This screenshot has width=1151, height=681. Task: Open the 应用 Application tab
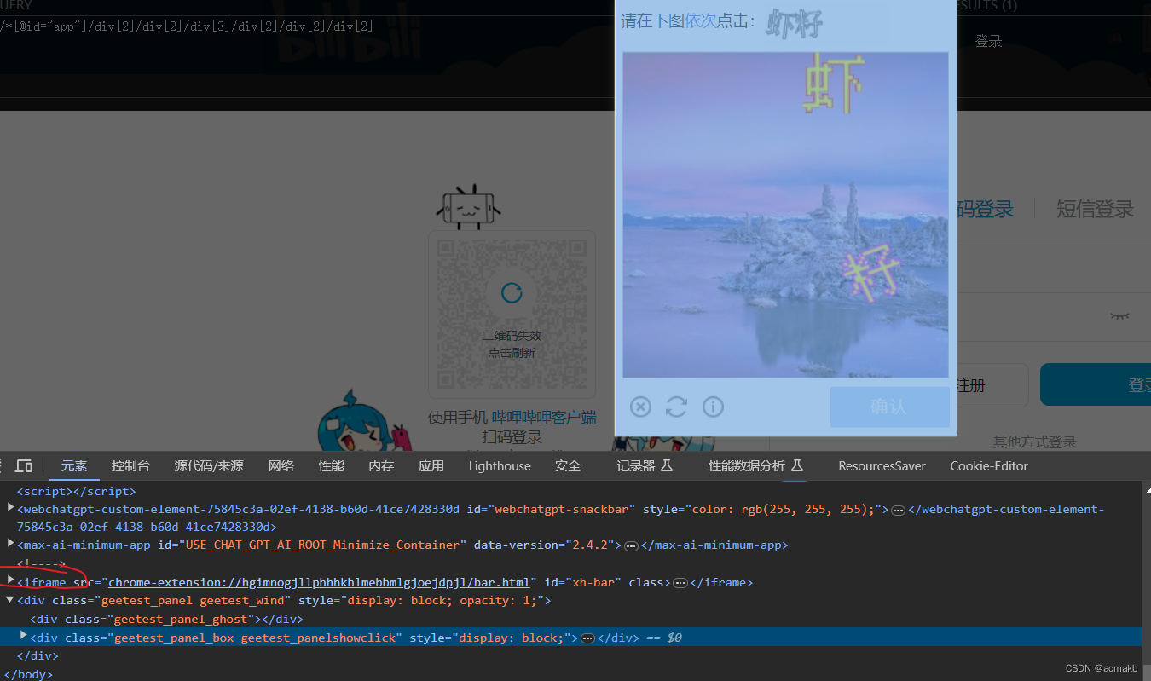(431, 465)
